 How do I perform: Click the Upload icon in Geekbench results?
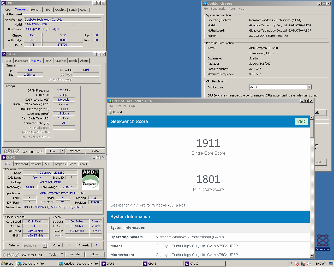click(x=110, y=112)
